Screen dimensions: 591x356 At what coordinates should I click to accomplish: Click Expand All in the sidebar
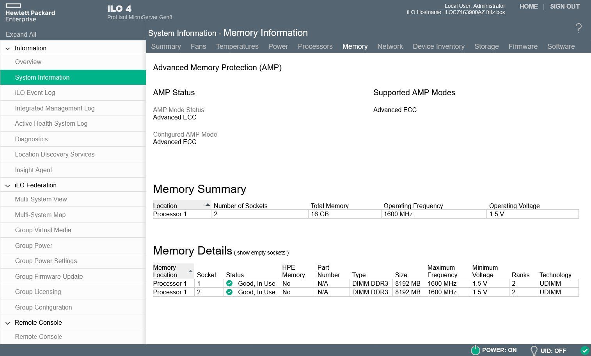(x=21, y=34)
